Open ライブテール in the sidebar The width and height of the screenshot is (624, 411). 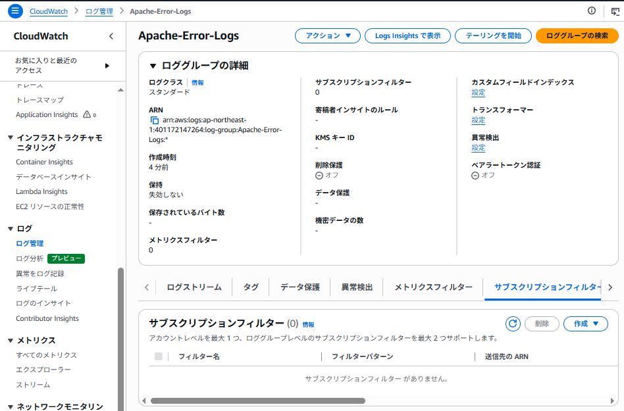coord(36,289)
